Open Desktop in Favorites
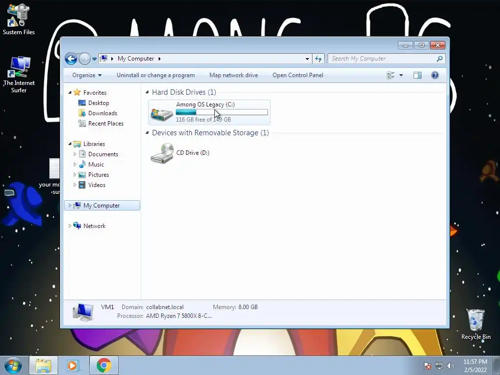The image size is (500, 375). 99,103
